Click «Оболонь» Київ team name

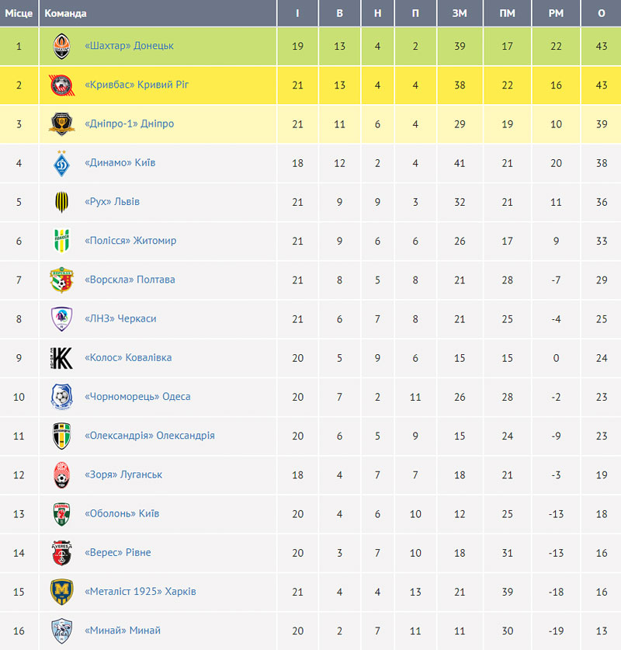pyautogui.click(x=122, y=513)
